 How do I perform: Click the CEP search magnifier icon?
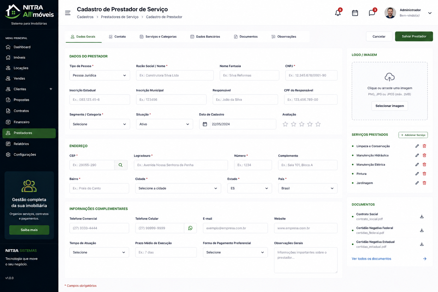click(x=121, y=165)
